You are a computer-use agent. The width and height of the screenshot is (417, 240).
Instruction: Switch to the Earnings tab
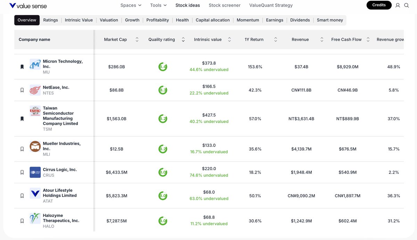coord(275,20)
